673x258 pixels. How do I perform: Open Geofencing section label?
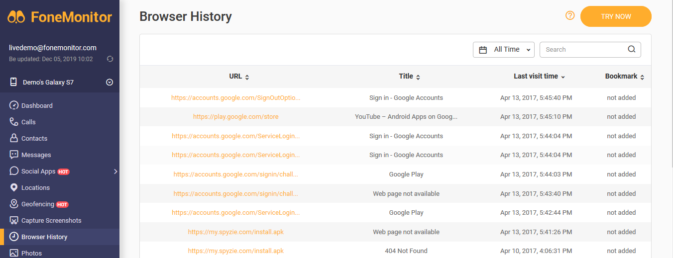(x=37, y=204)
